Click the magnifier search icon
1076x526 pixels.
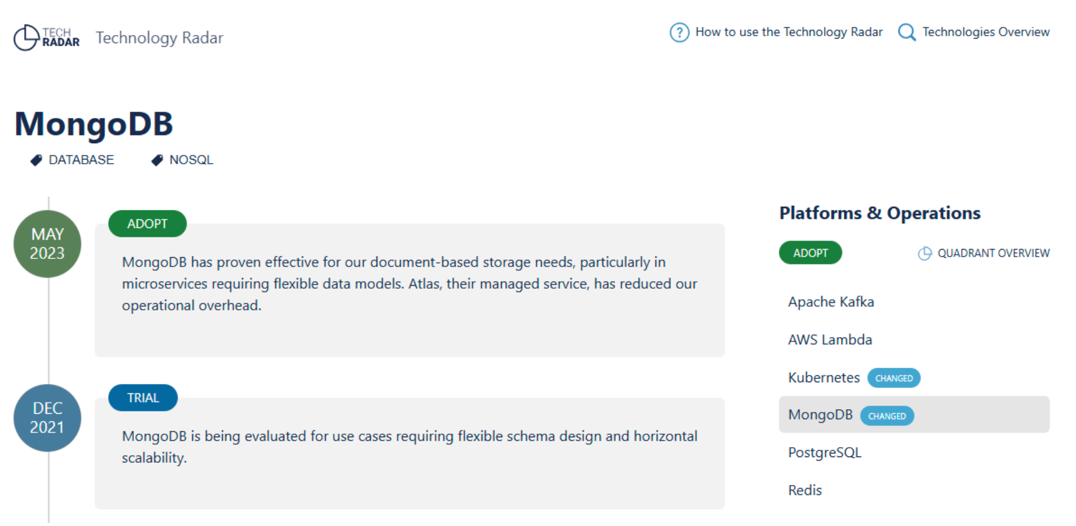tap(906, 32)
